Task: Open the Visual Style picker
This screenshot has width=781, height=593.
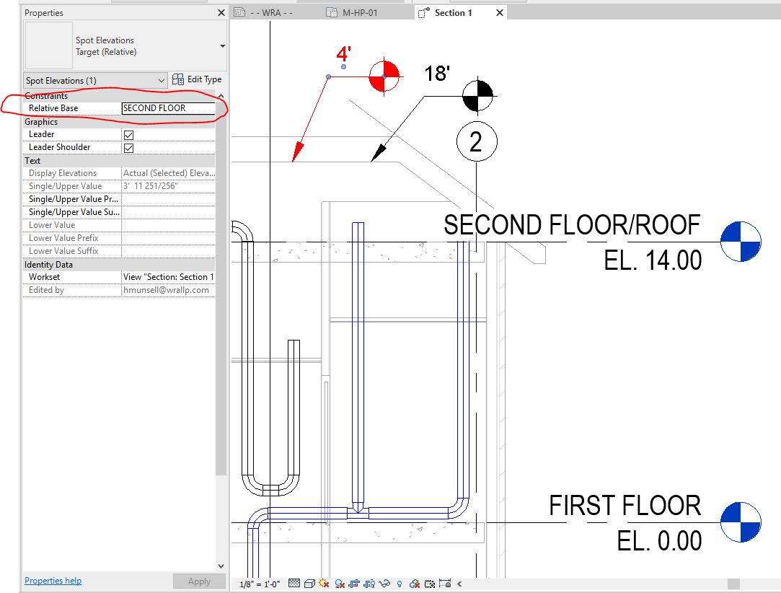Action: pos(309,583)
